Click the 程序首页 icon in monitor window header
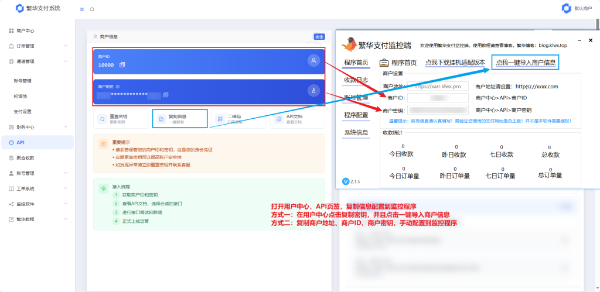This screenshot has height=292, width=600. [384, 63]
